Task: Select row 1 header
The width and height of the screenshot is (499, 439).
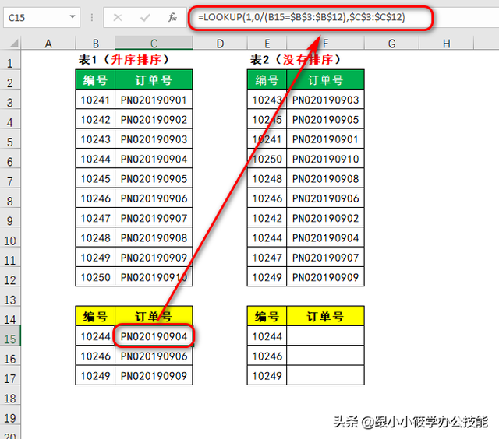Action: pyautogui.click(x=10, y=60)
